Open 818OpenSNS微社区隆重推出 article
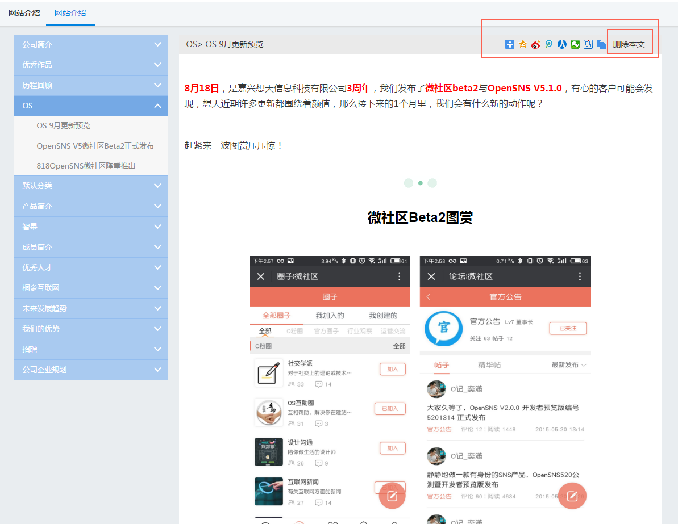 pyautogui.click(x=86, y=166)
